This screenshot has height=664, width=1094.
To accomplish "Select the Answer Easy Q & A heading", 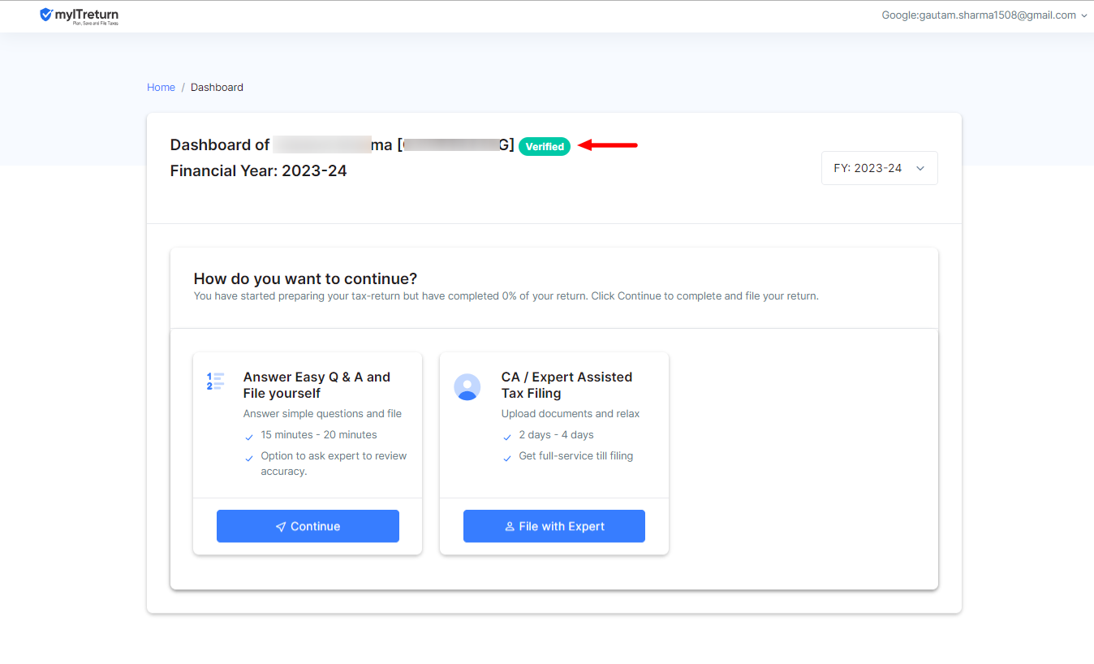I will click(x=317, y=385).
